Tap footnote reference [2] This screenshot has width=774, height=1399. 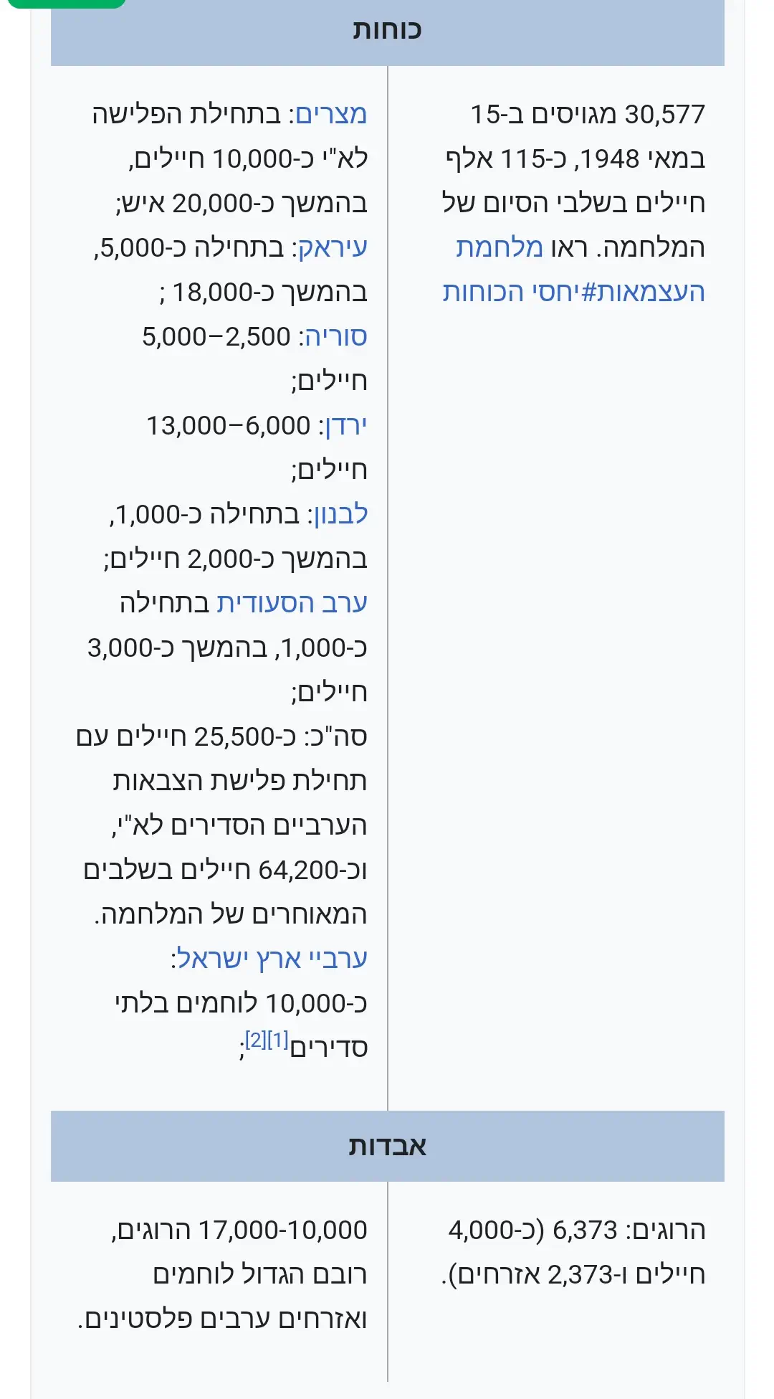[256, 1040]
